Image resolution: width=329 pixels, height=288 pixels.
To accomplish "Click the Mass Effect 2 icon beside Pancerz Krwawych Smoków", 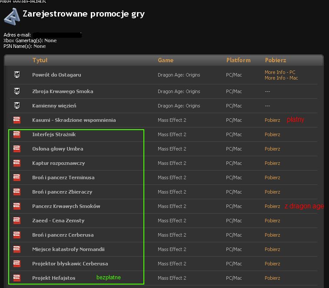I will click(17, 206).
